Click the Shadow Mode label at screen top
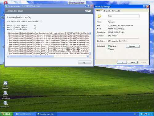Viewport: 154px width, 116px height. point(77,2)
